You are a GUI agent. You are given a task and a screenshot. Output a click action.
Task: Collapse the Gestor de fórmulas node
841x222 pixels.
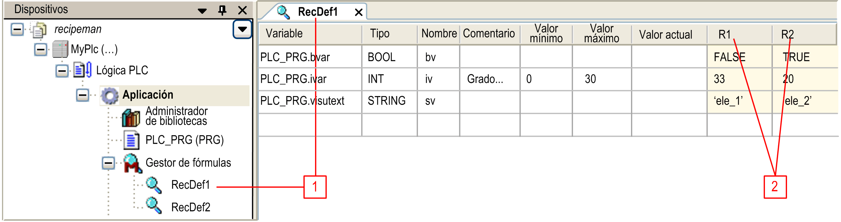[x=108, y=163]
